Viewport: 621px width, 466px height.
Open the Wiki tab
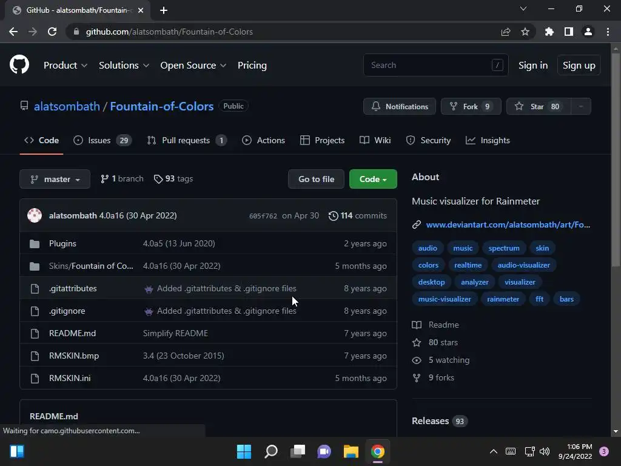tap(375, 140)
